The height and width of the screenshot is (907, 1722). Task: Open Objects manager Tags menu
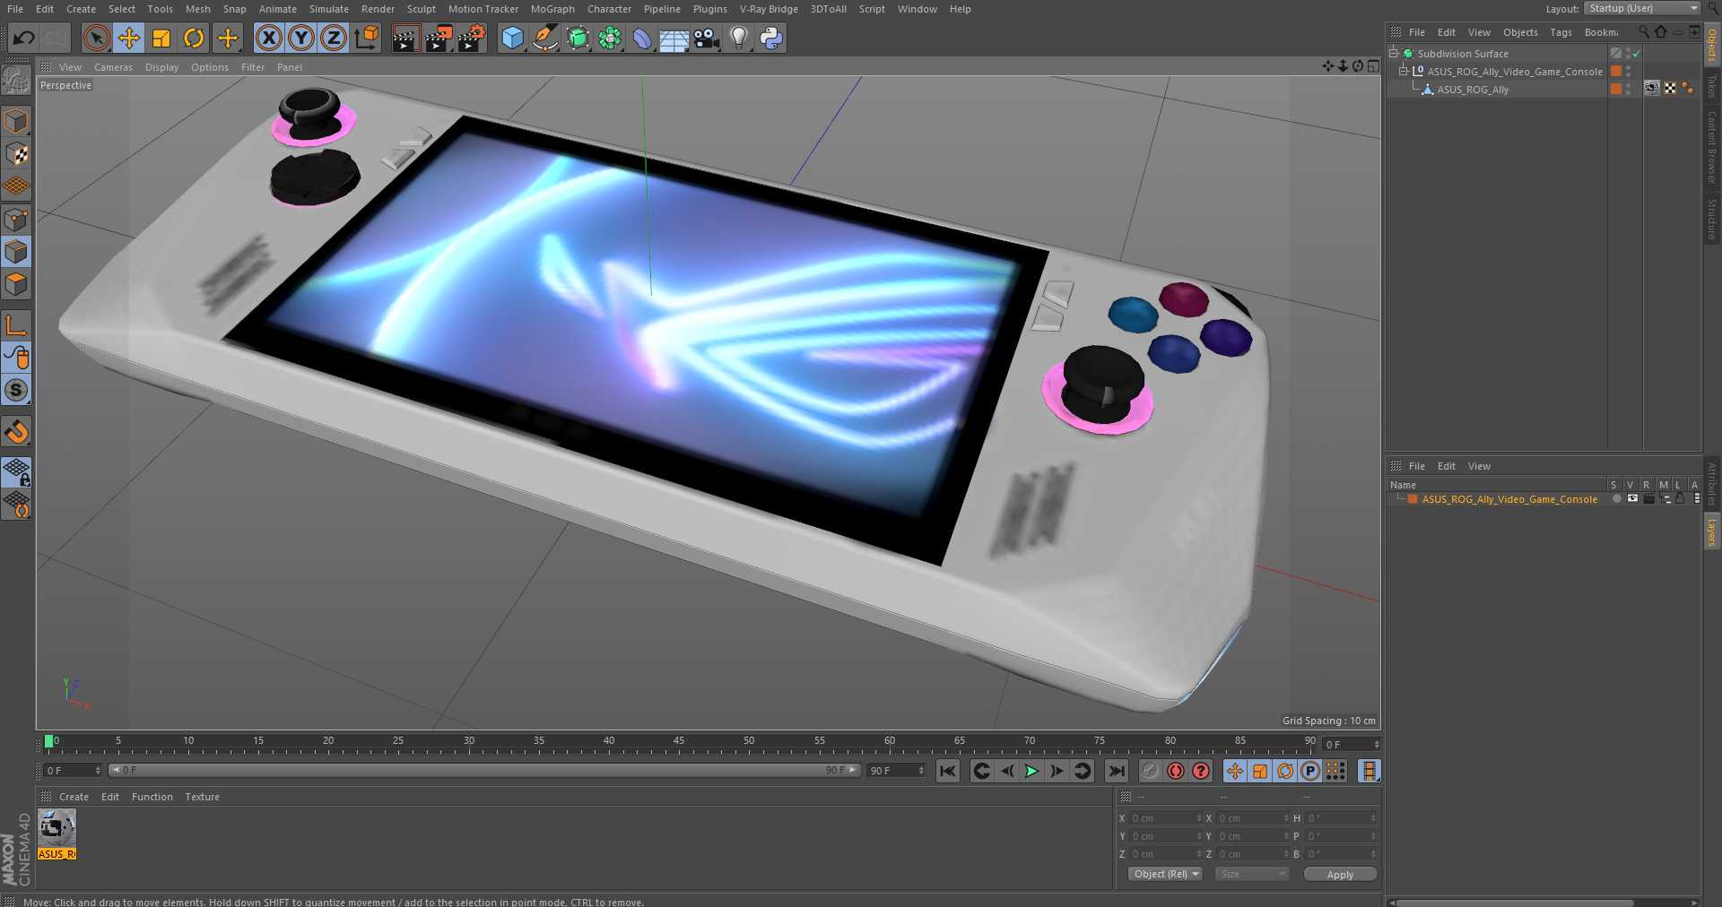(1561, 32)
